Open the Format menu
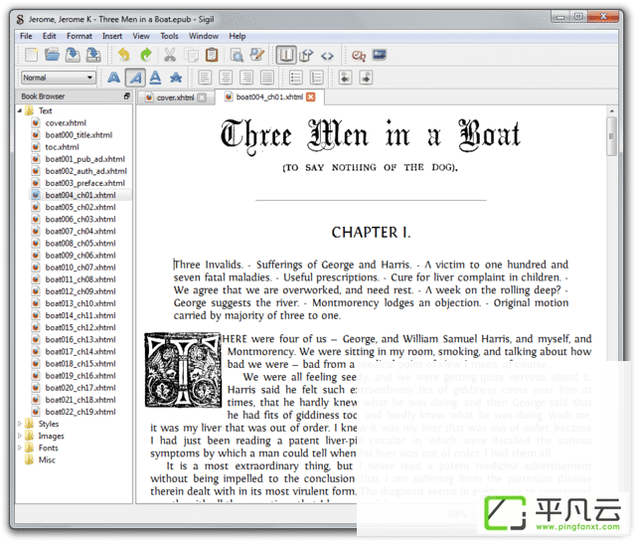Screen dimensions: 636x541 click(x=79, y=36)
